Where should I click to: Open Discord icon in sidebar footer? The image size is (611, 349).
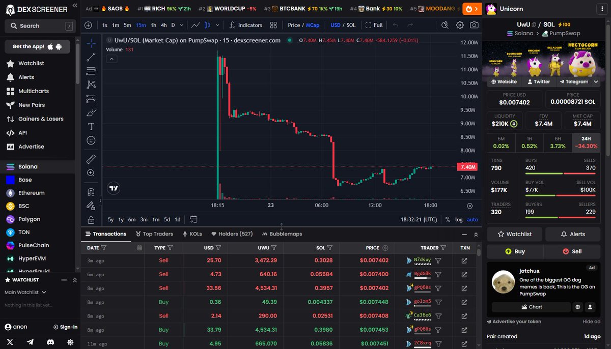[x=50, y=342]
